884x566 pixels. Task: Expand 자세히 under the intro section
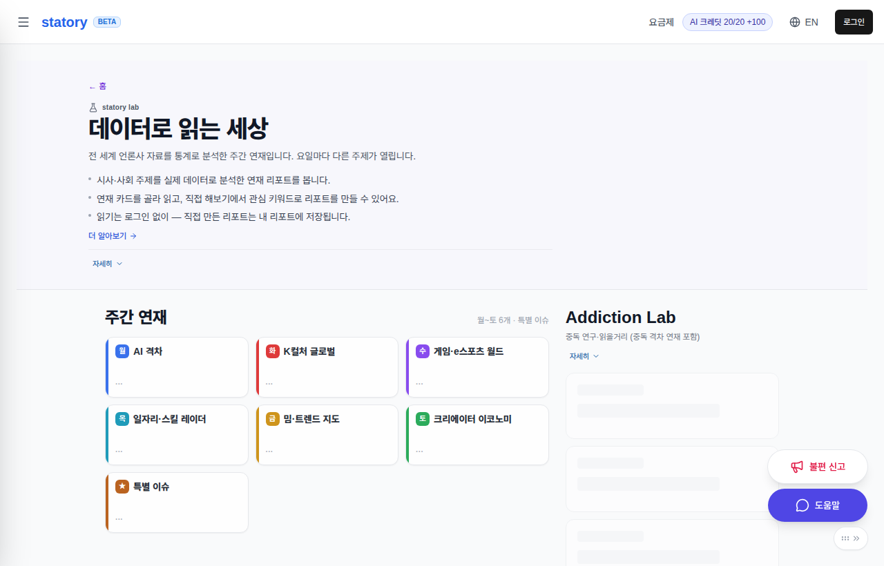[107, 264]
